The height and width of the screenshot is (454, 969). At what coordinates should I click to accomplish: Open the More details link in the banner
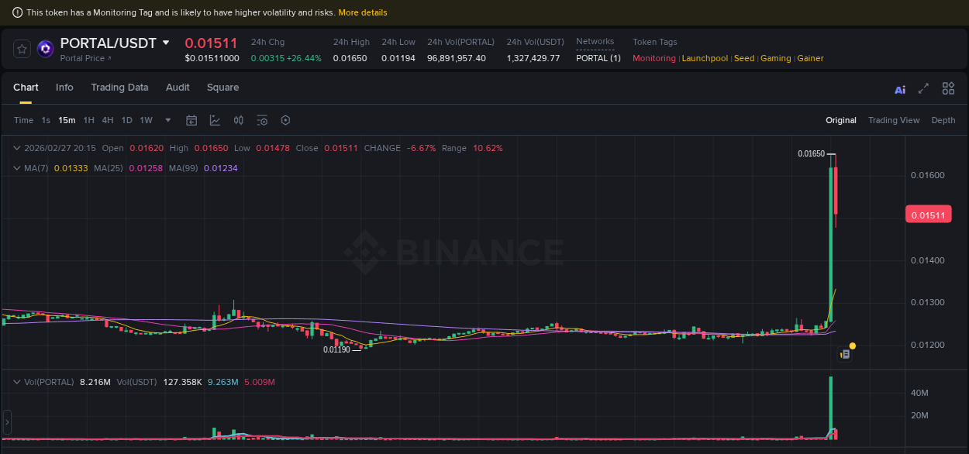[x=362, y=12]
